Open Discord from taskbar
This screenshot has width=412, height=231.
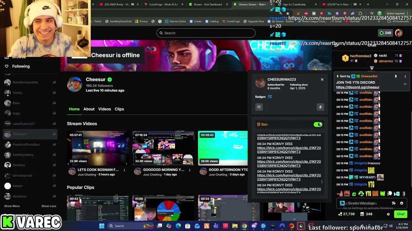pyautogui.click(x=254, y=226)
